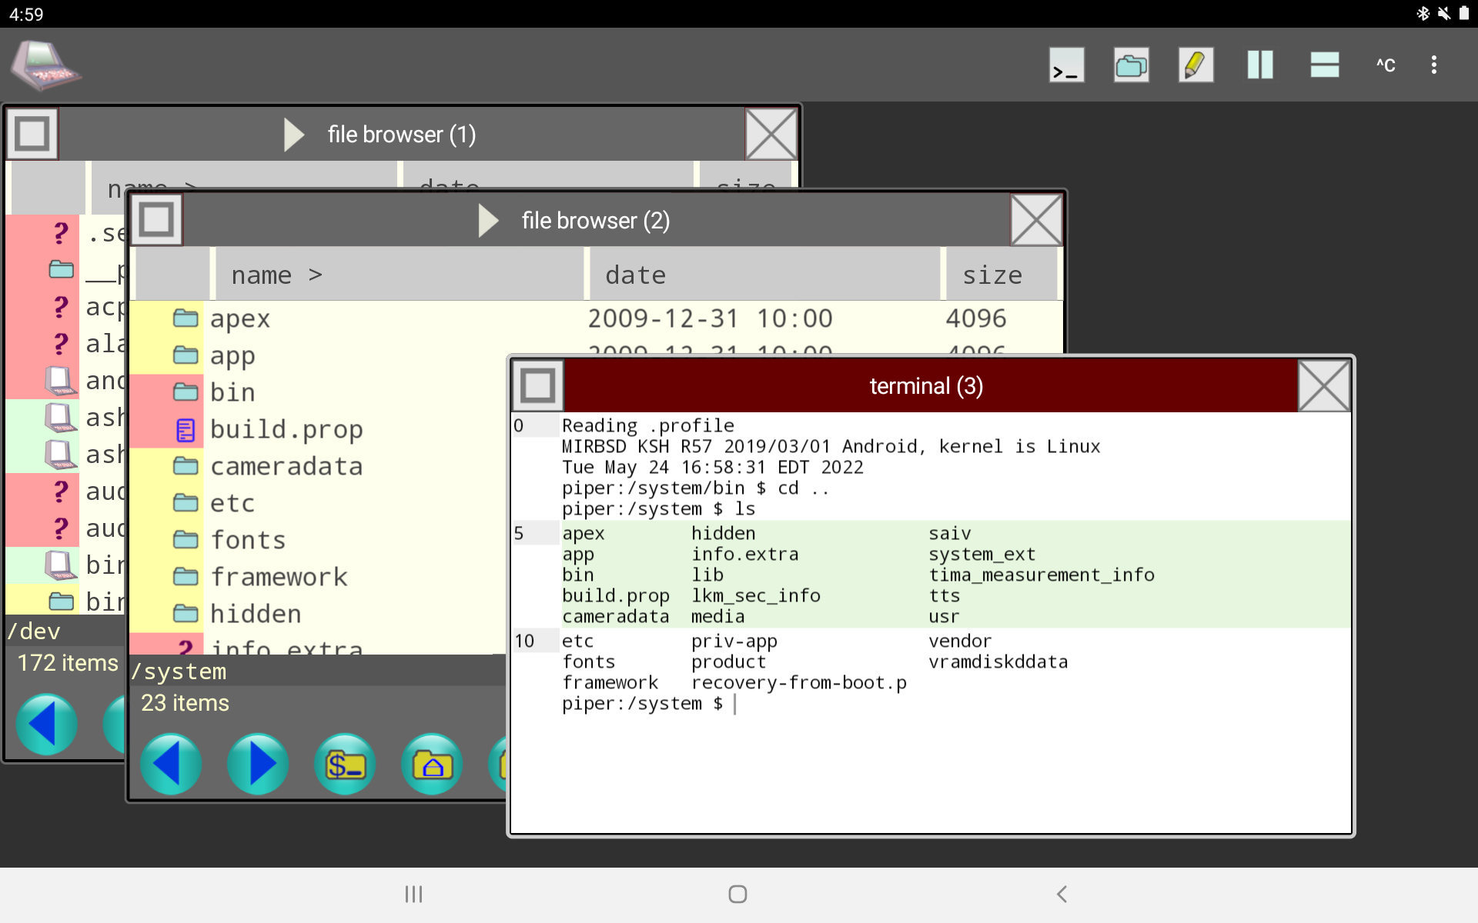This screenshot has width=1478, height=923.
Task: Open the text editor pencil tool
Action: click(x=1195, y=65)
